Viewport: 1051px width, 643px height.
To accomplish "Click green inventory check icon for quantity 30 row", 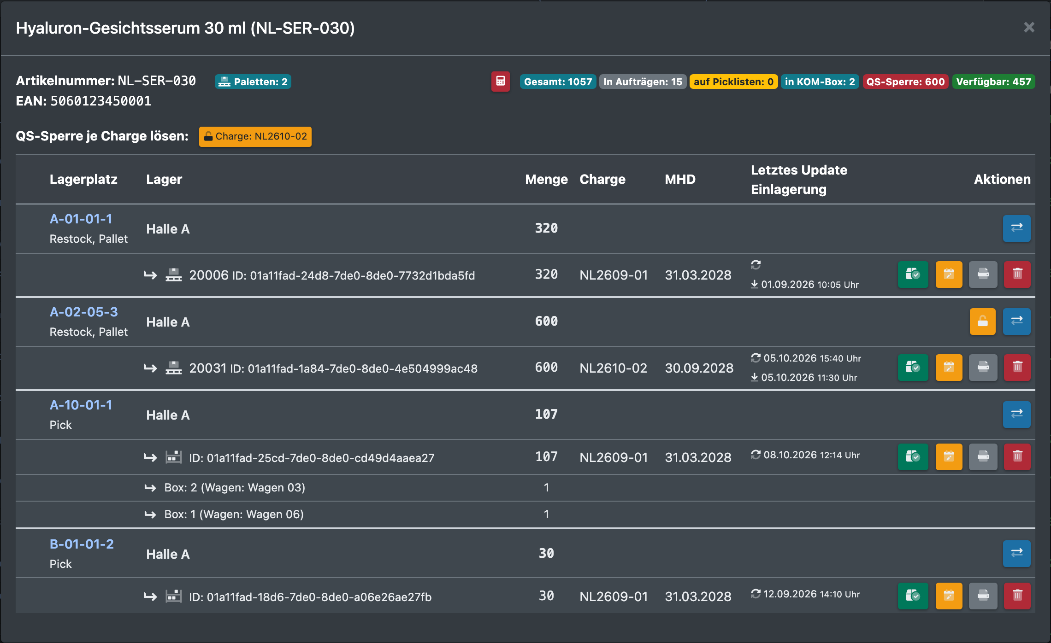I will (x=913, y=596).
